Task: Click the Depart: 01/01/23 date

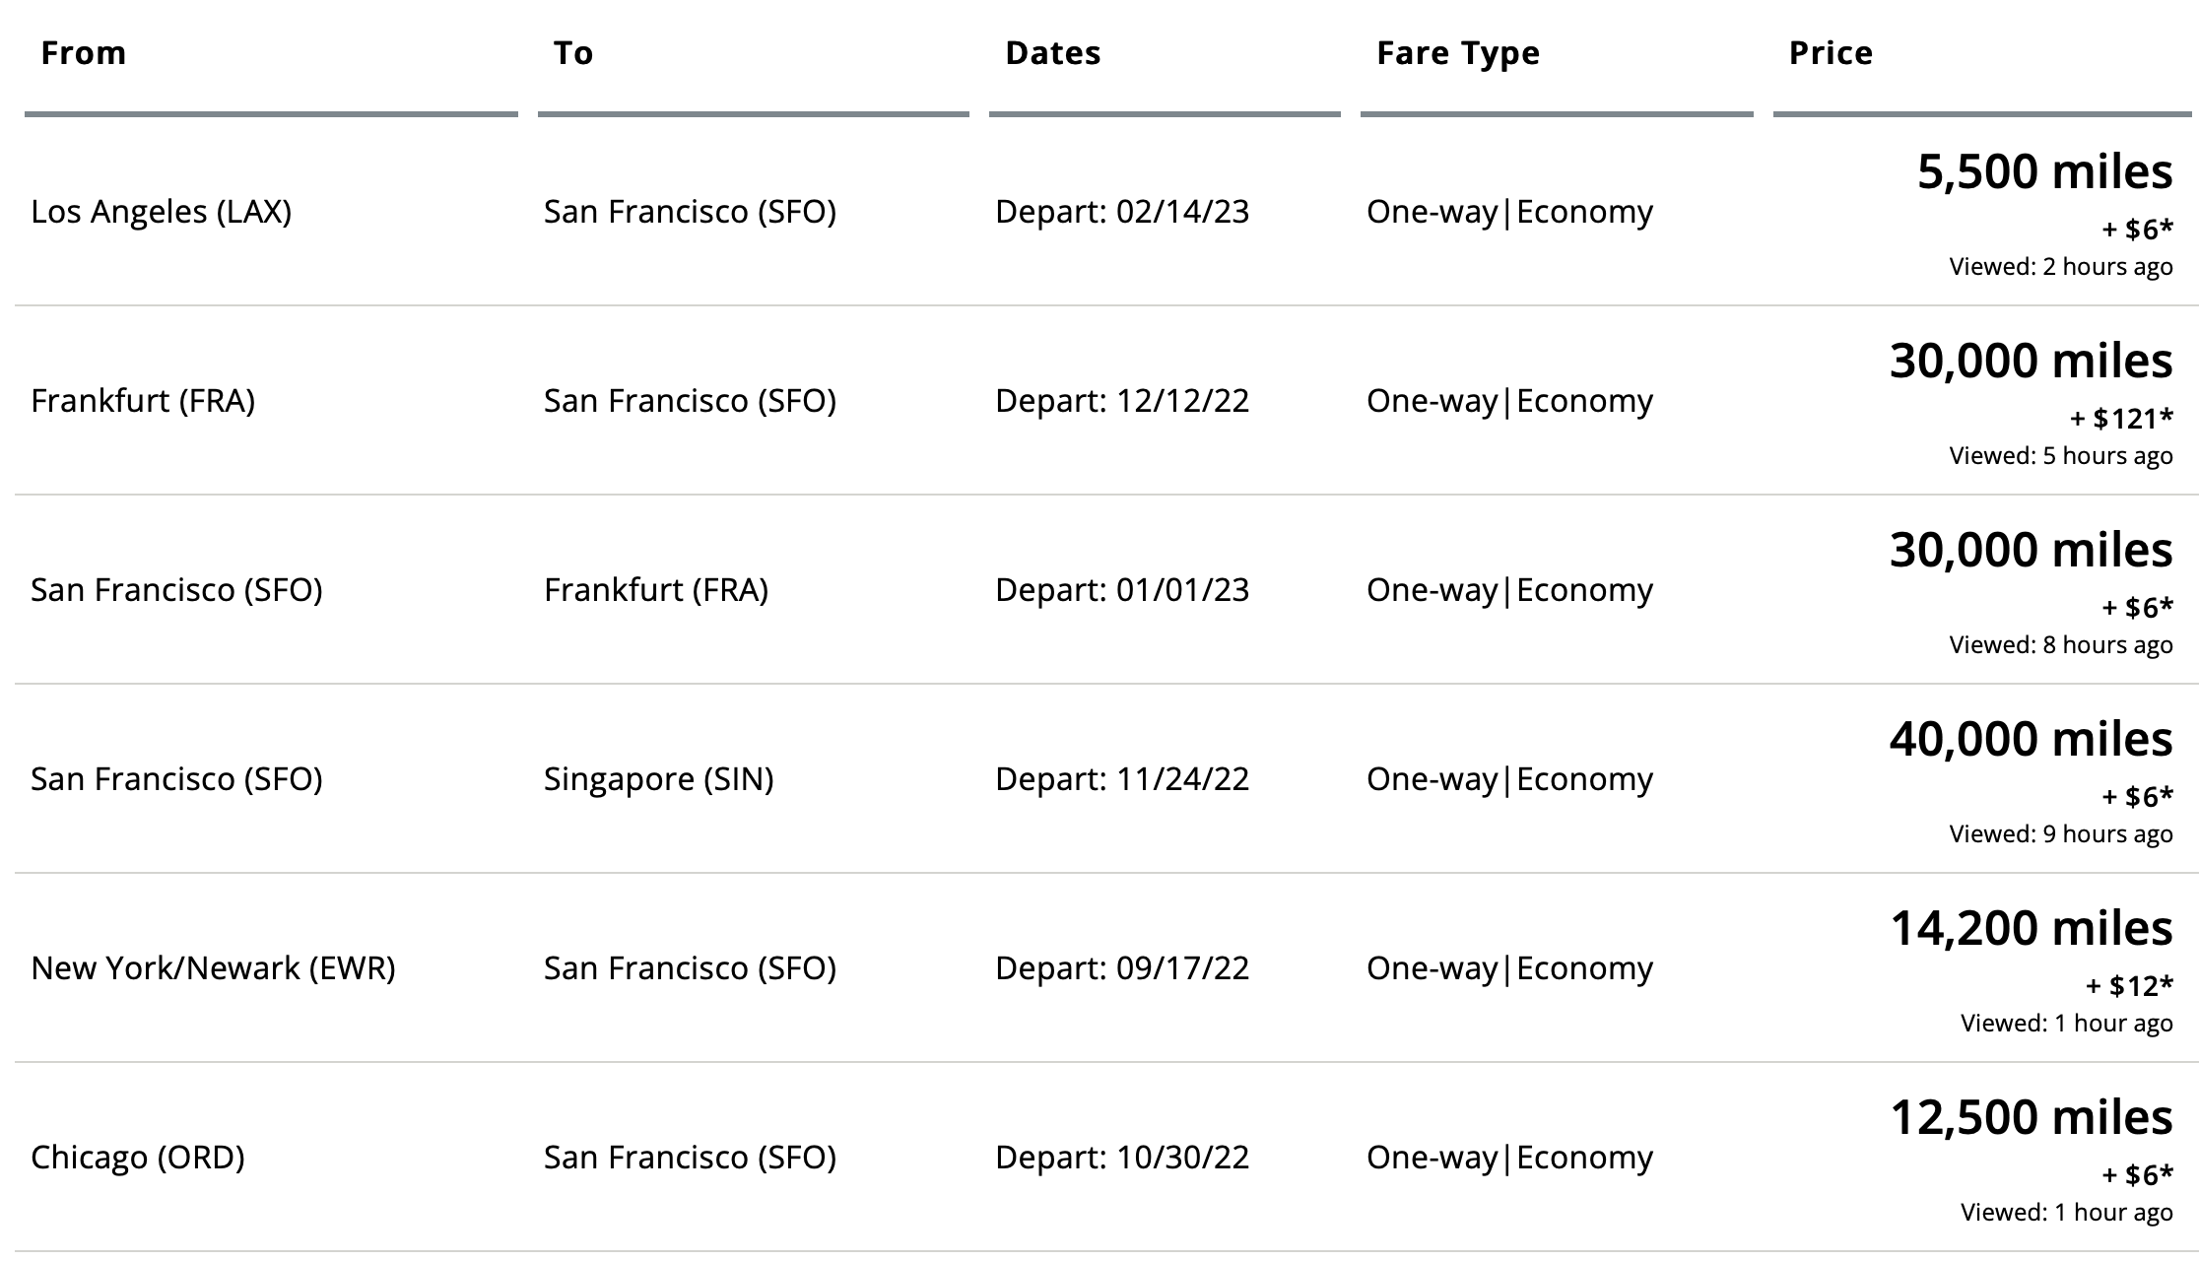Action: [1122, 590]
